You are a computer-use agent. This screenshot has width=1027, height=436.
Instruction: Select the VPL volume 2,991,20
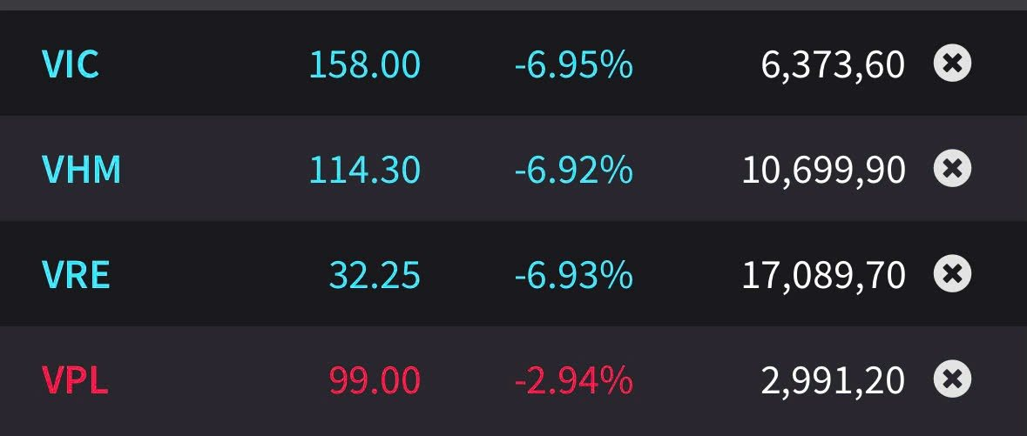pos(833,380)
